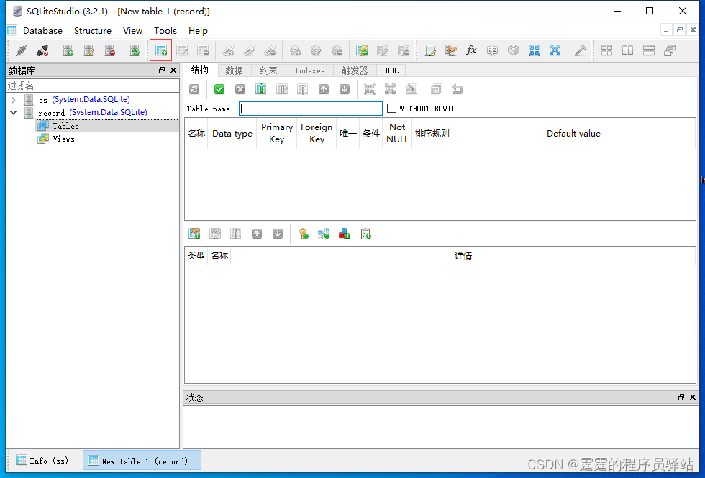Open the Structure menu
705x478 pixels.
point(93,30)
